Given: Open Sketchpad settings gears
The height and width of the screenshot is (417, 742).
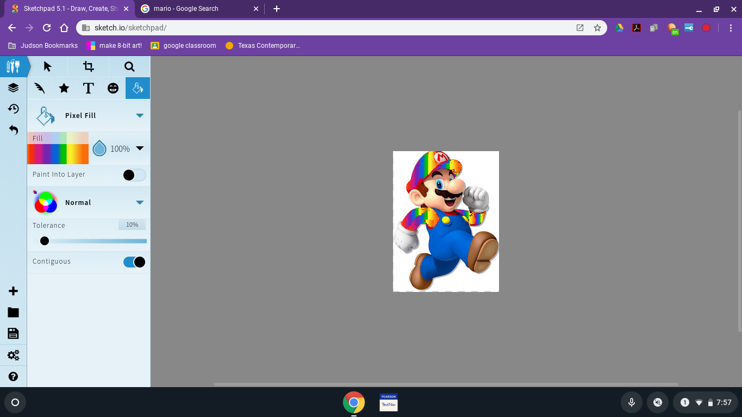Looking at the screenshot, I should tap(13, 355).
